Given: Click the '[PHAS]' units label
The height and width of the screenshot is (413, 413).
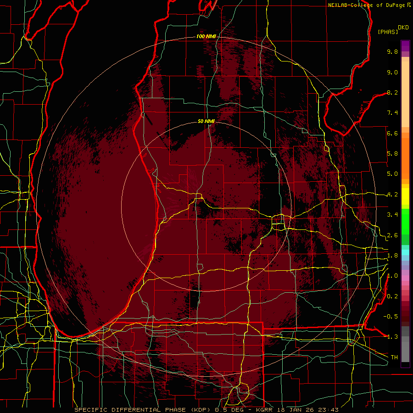Looking at the screenshot, I should [x=388, y=32].
